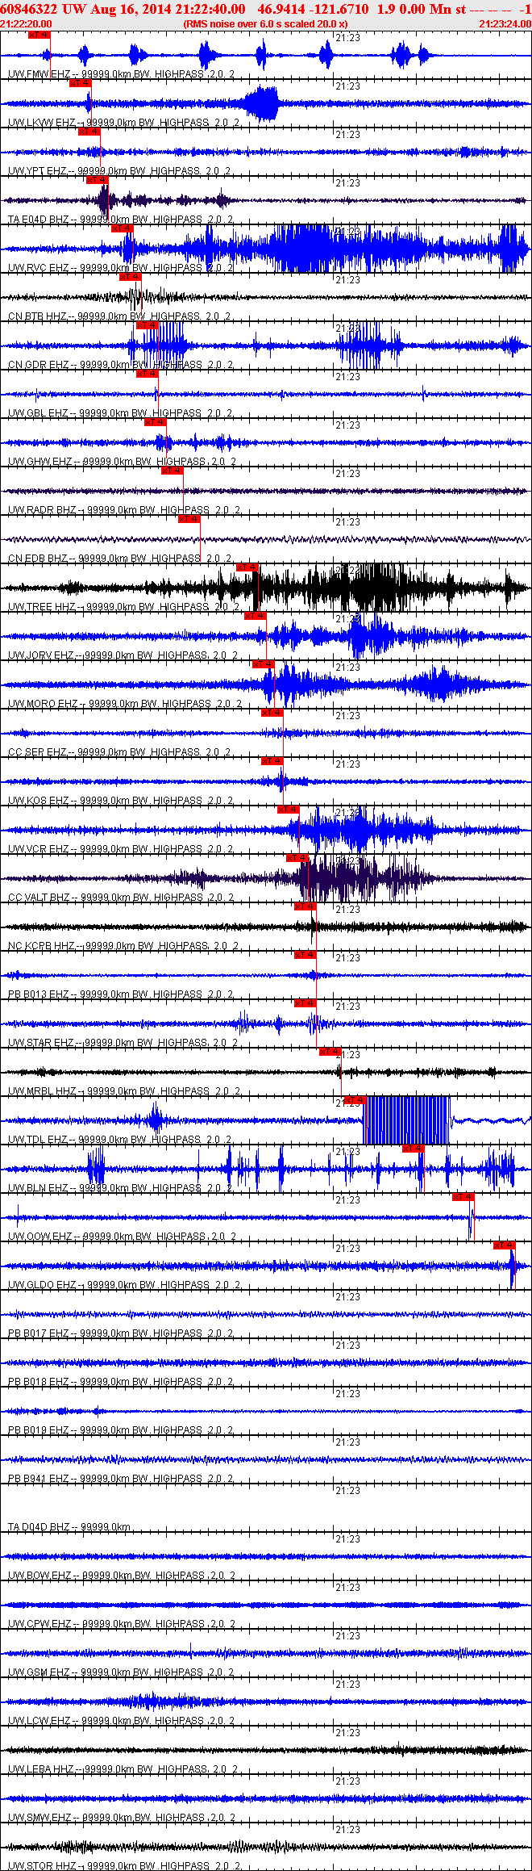The image size is (532, 1871).
Task: Select the arrival pick on CC.VALT trace
Action: pyautogui.click(x=297, y=858)
